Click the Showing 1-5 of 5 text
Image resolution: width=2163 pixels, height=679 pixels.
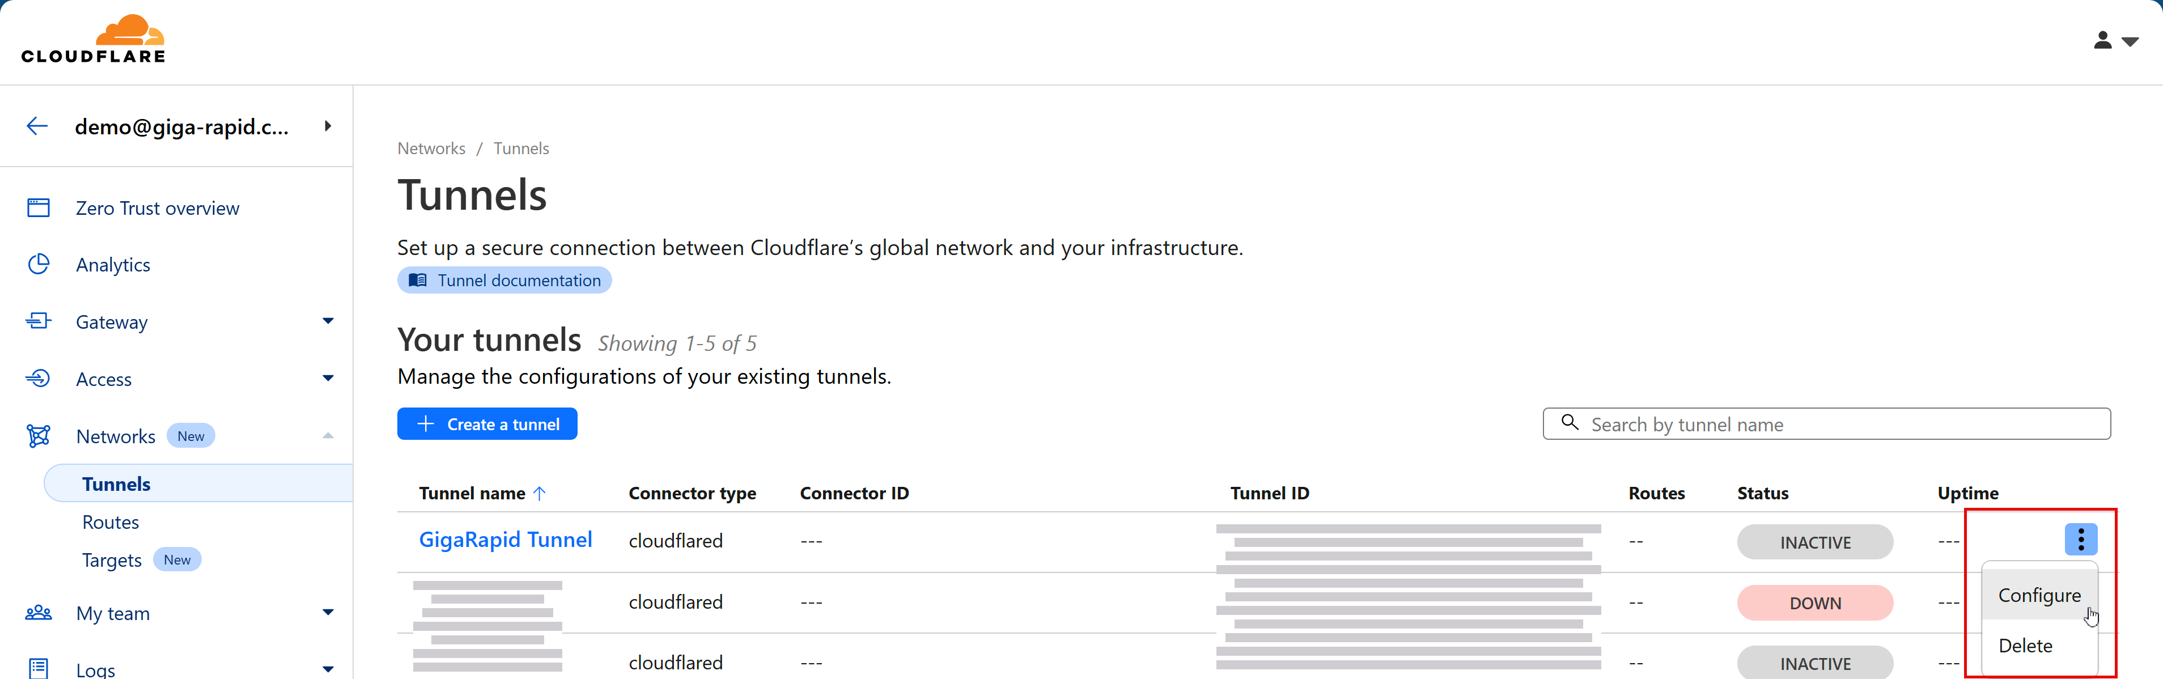pos(677,343)
